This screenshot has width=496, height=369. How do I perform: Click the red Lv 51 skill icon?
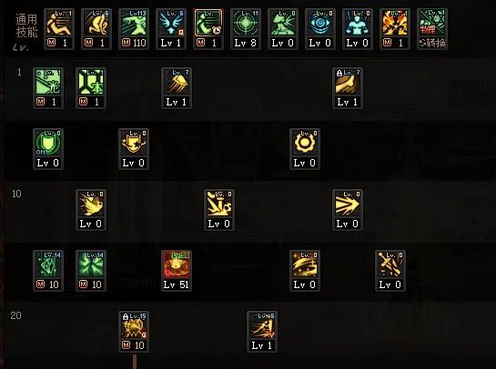pos(177,264)
